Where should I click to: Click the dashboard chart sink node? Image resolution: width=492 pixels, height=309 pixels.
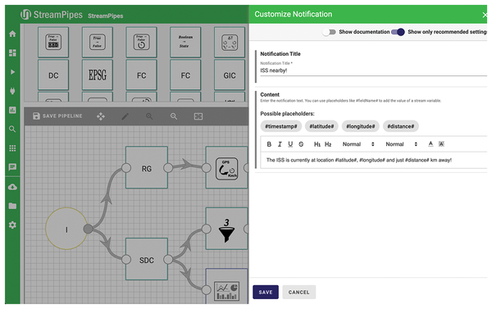pos(226,286)
